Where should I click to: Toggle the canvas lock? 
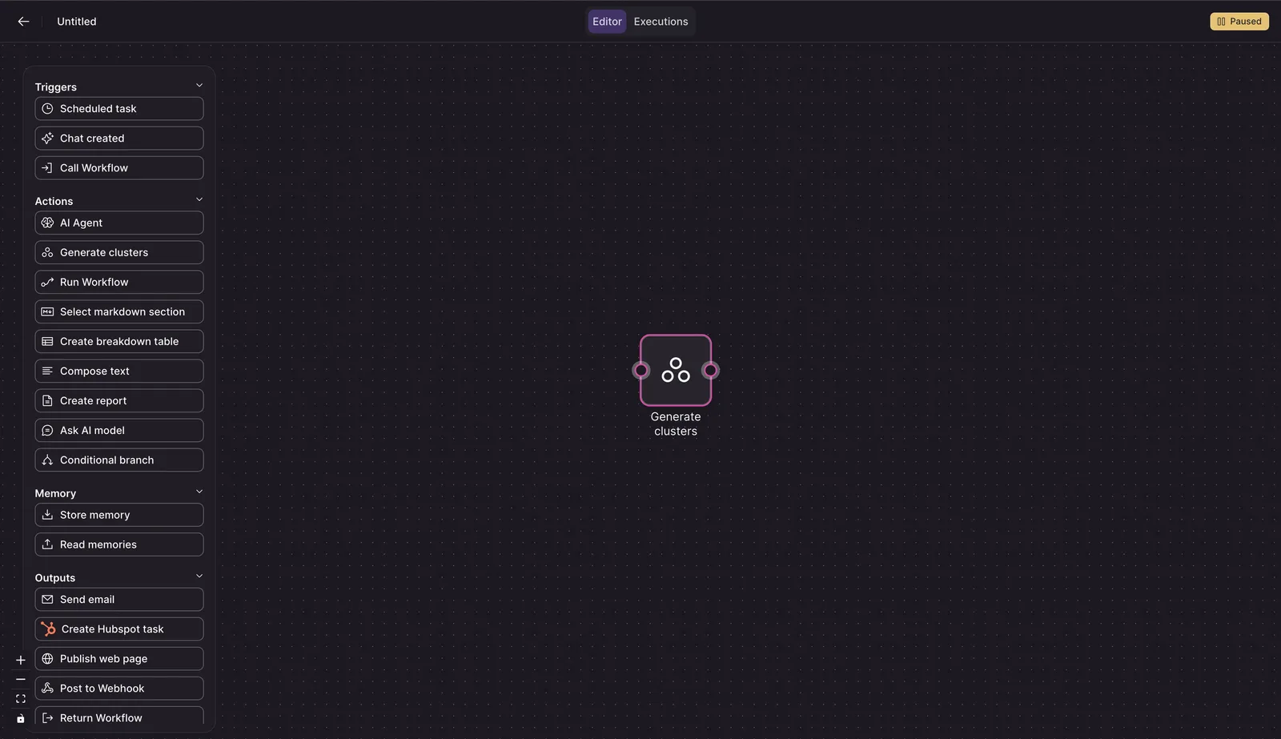coord(21,718)
